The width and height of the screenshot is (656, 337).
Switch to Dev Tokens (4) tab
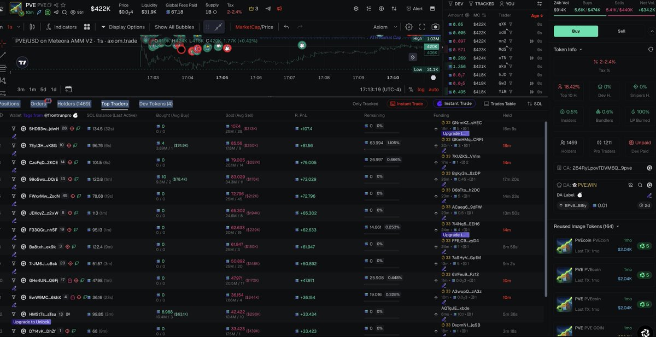[x=156, y=104]
